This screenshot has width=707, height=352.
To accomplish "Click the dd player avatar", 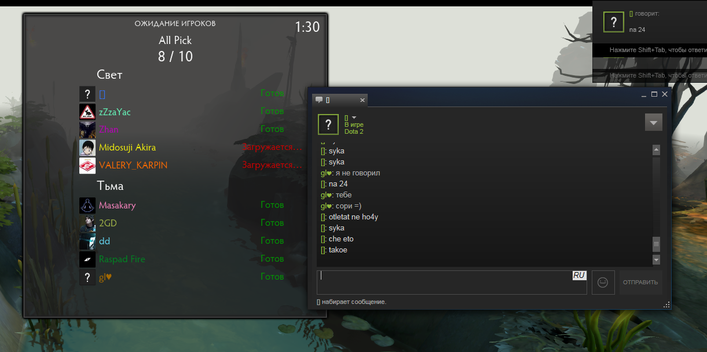I will [87, 241].
